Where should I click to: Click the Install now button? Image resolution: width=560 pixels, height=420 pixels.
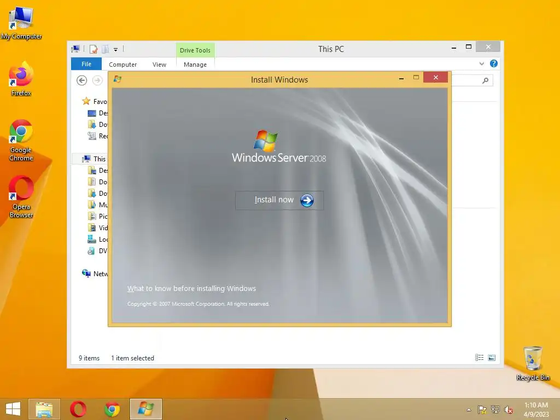coord(279,200)
